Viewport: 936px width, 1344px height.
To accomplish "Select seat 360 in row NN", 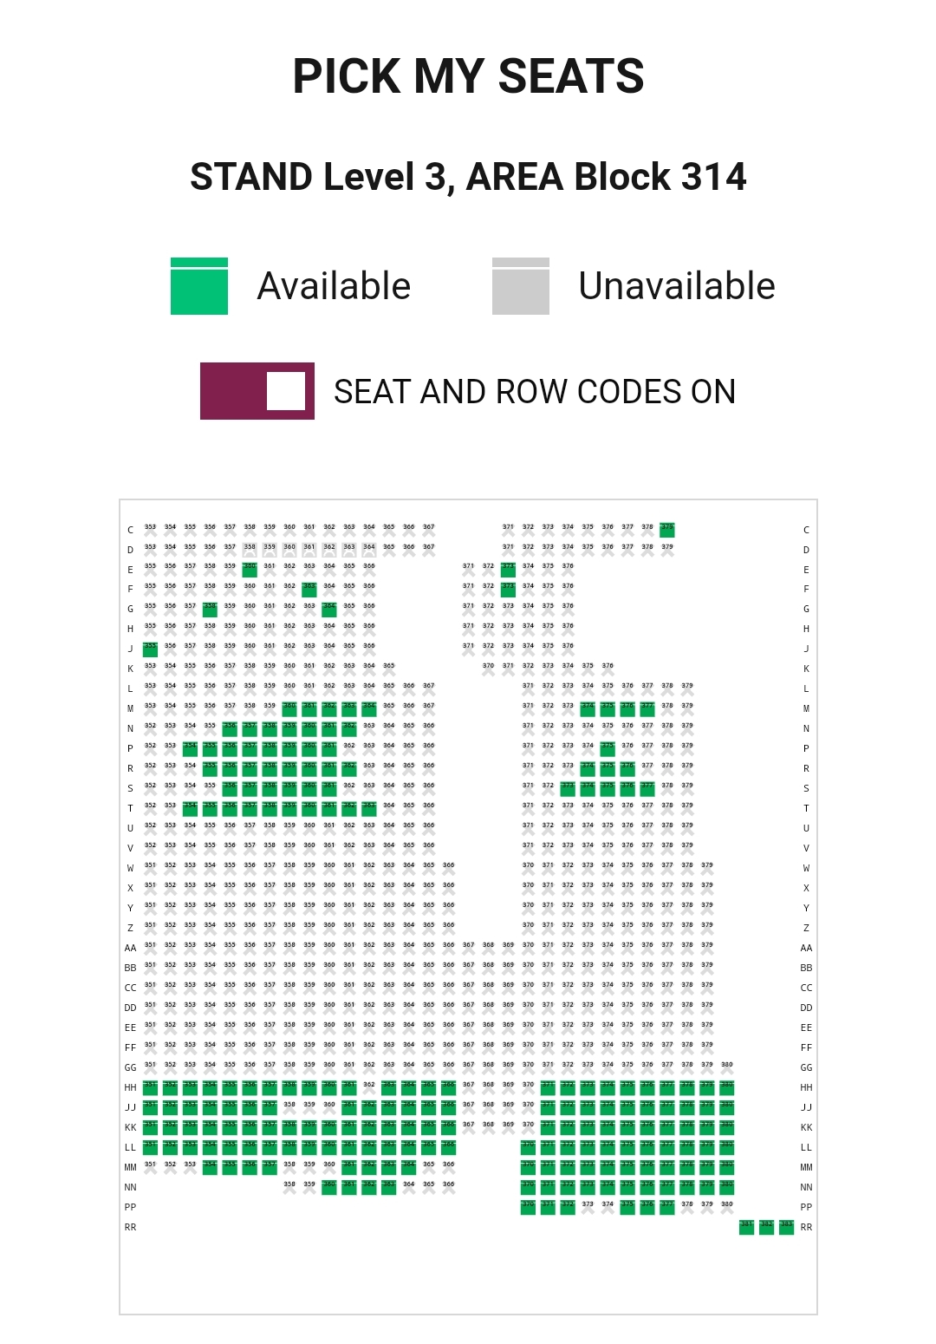I will click(329, 1187).
